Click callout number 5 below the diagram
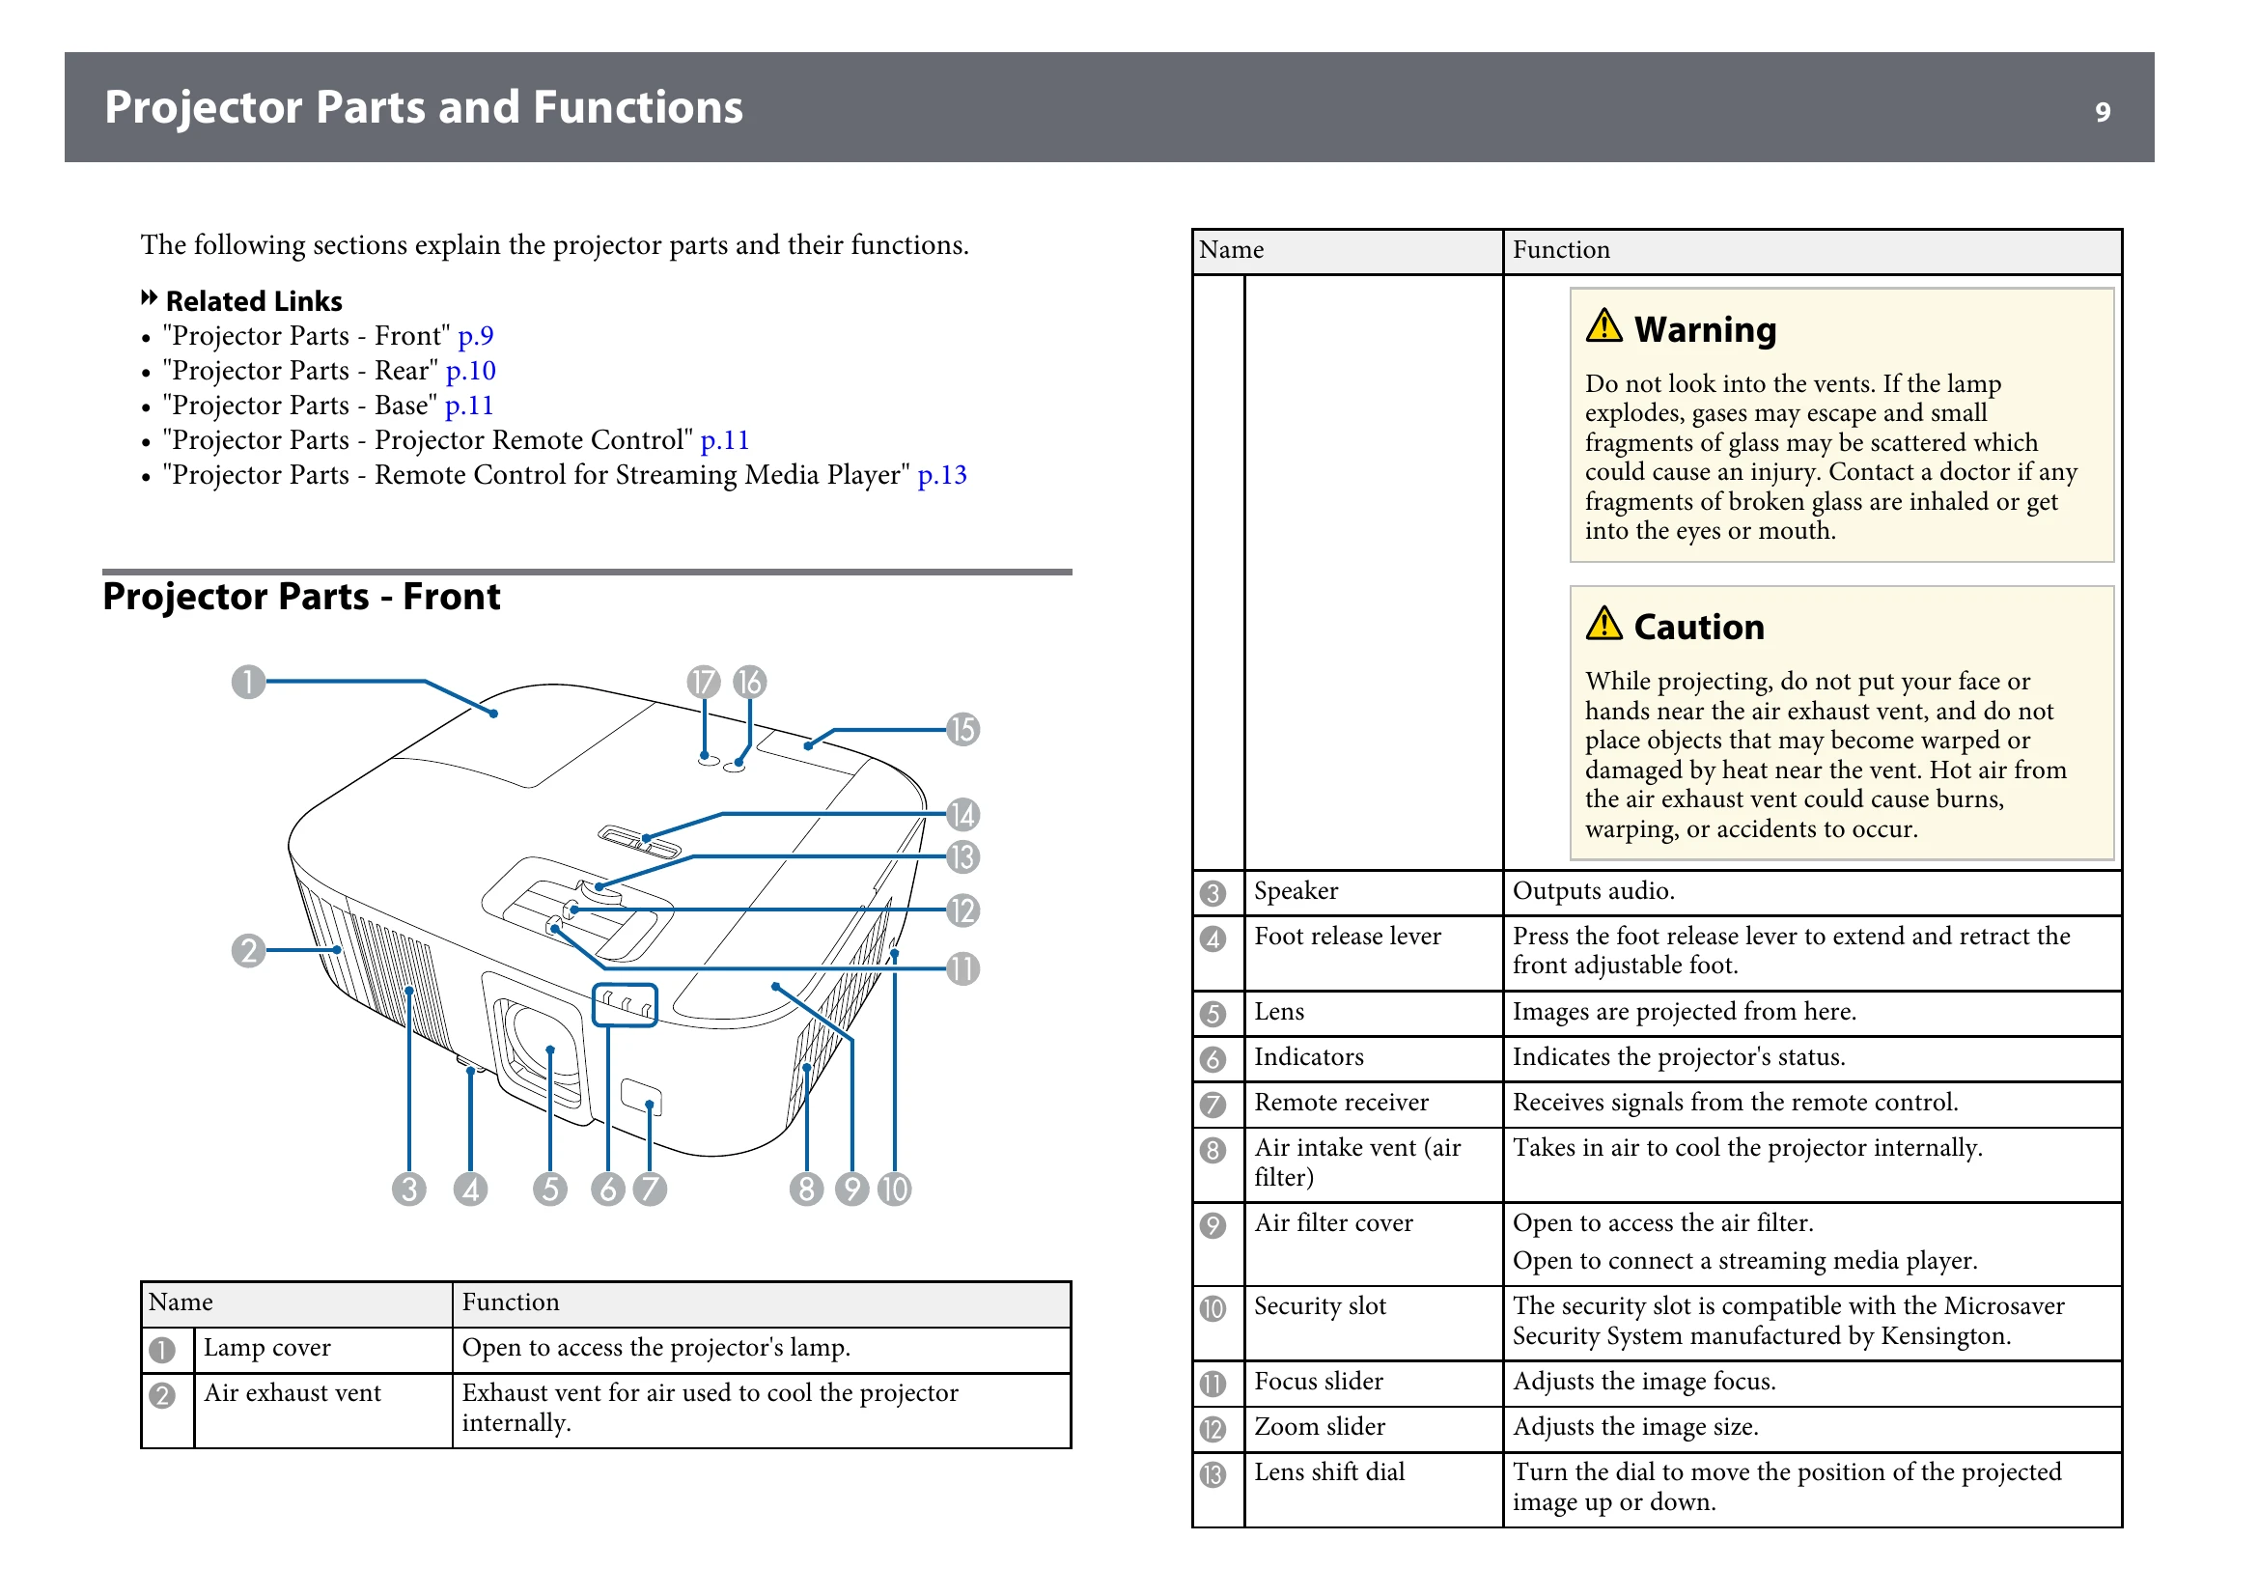 [550, 1190]
